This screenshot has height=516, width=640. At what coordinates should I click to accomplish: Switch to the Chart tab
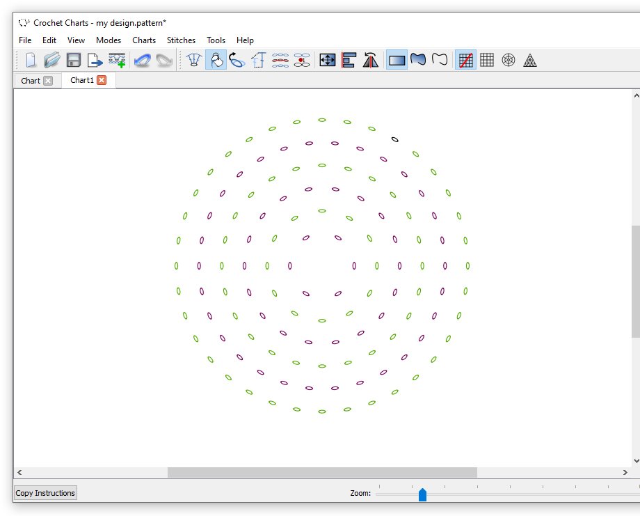point(31,81)
